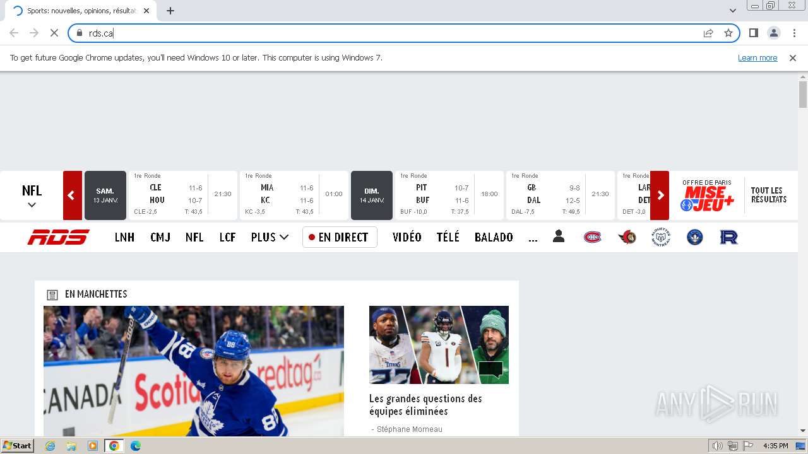Screen dimensions: 808x454
Task: Click the taskbar volume speaker icon
Action: (x=718, y=446)
